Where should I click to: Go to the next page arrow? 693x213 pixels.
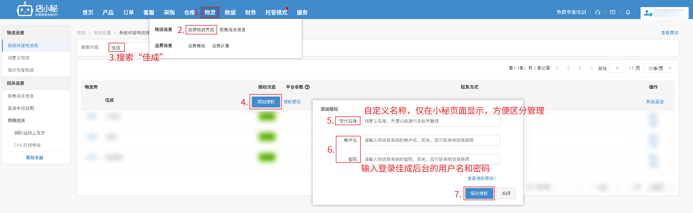click(x=580, y=68)
